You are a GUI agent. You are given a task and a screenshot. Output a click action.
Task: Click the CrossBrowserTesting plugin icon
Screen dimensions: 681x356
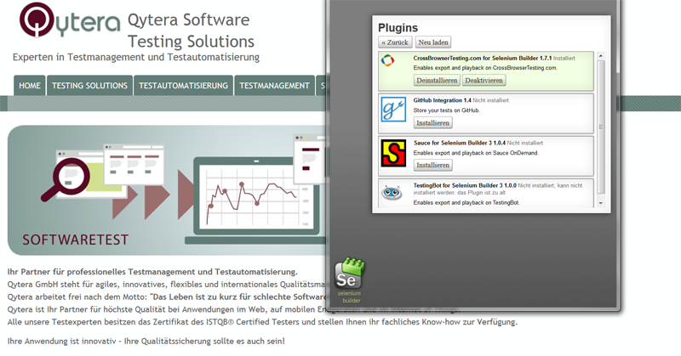pyautogui.click(x=388, y=60)
